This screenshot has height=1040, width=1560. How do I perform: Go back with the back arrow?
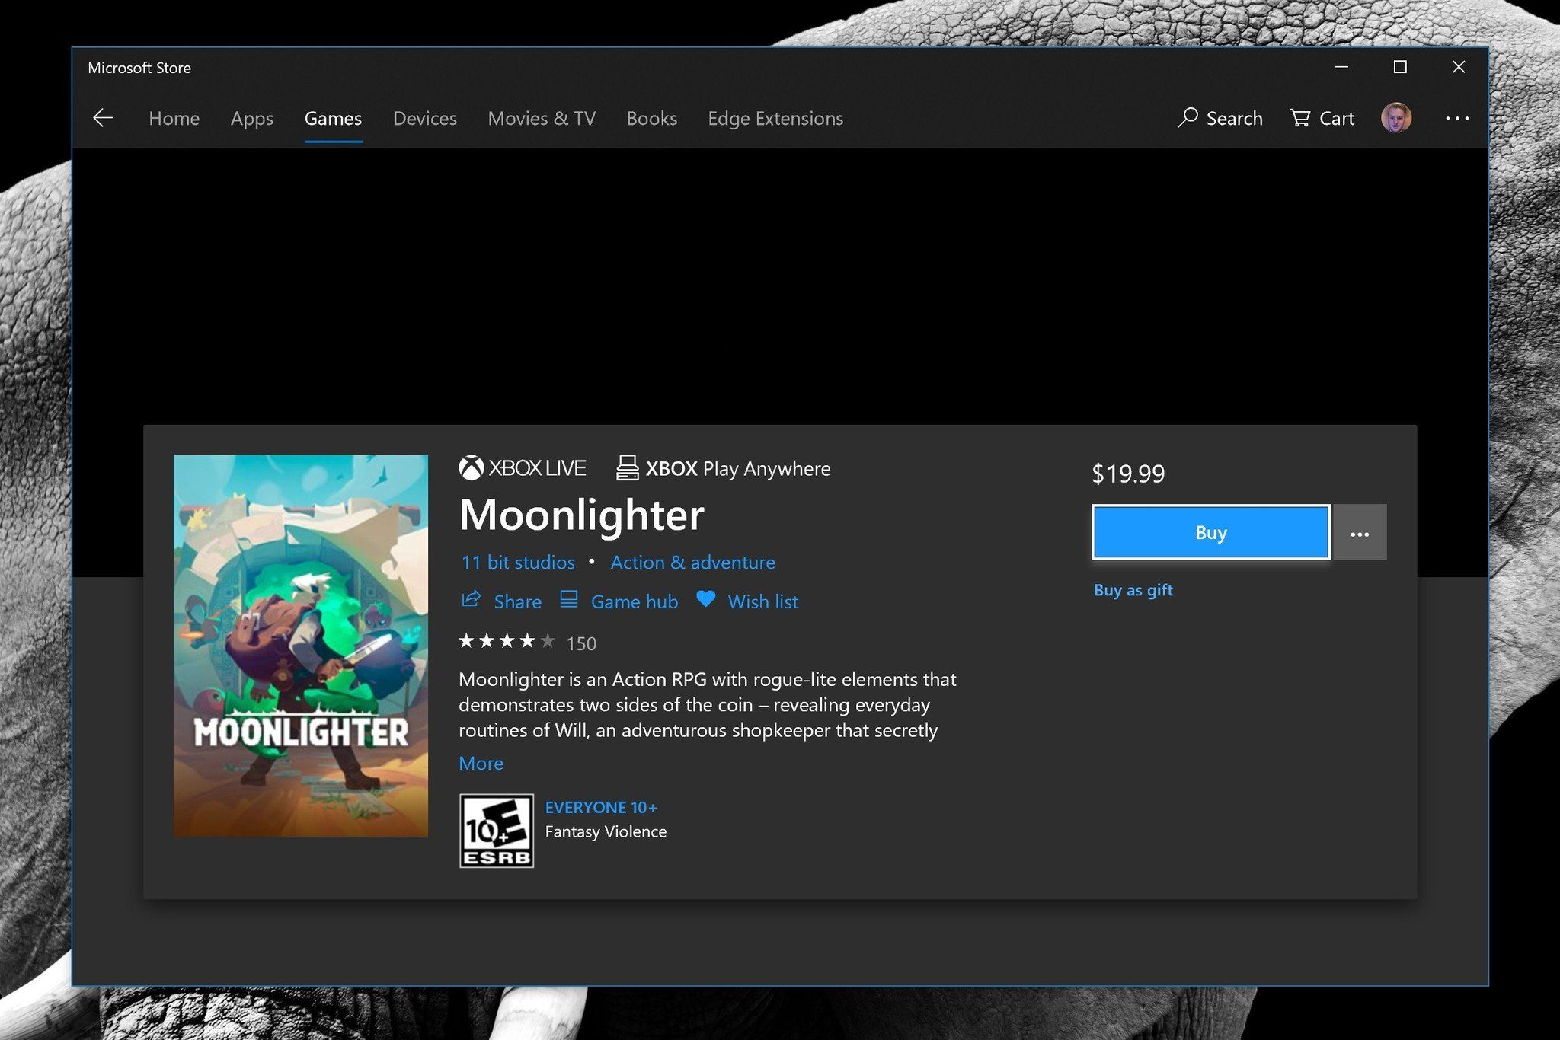point(103,118)
